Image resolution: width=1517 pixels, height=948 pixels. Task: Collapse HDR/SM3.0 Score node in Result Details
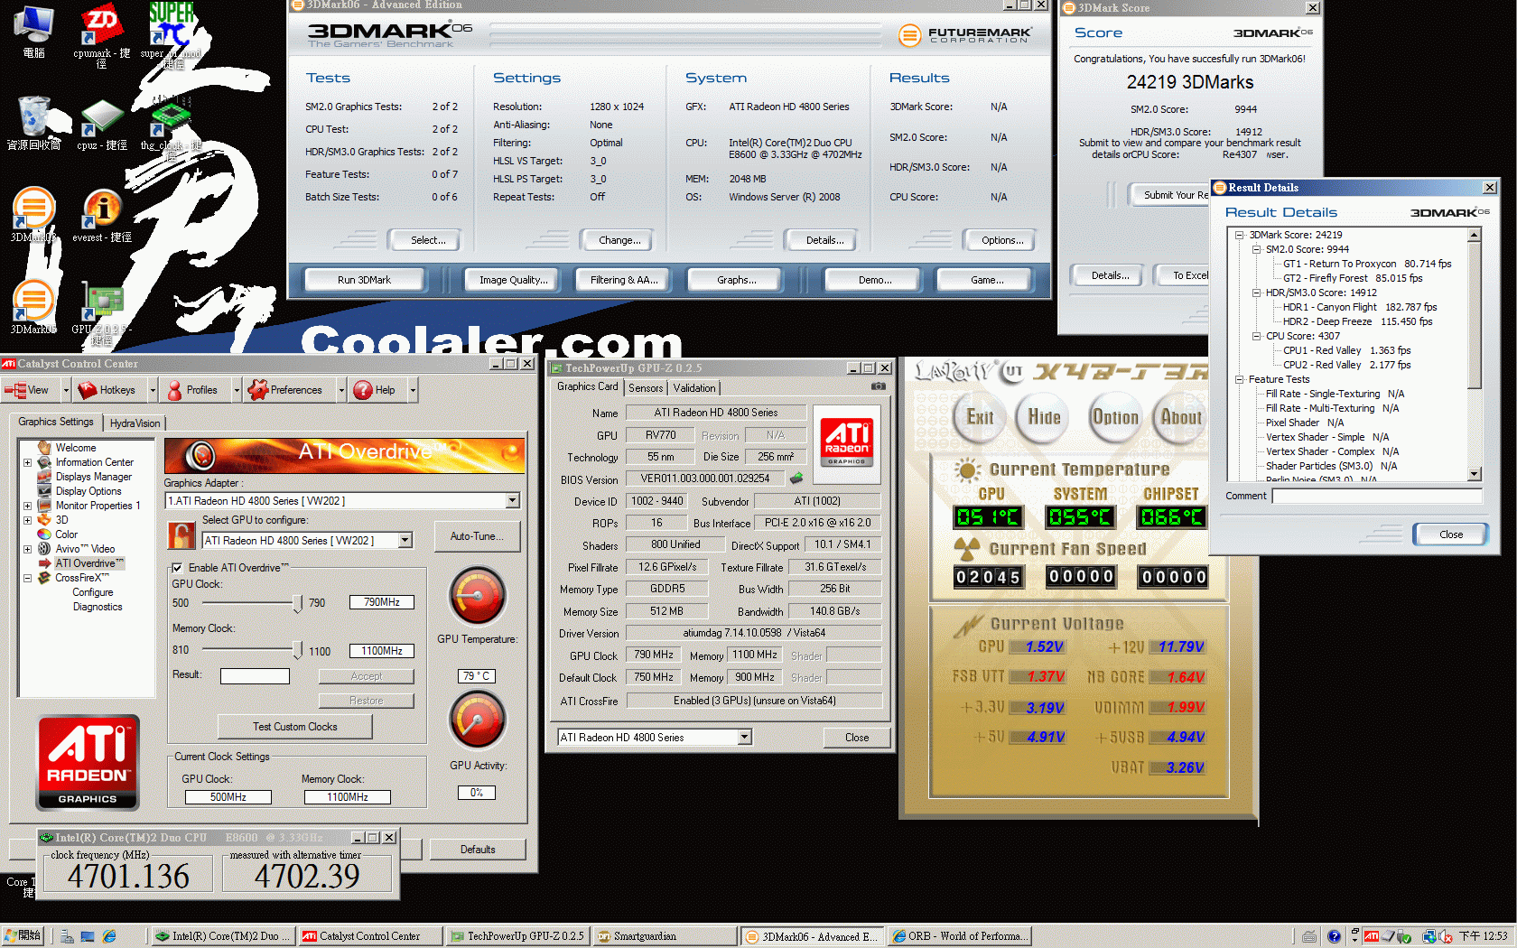(1256, 293)
